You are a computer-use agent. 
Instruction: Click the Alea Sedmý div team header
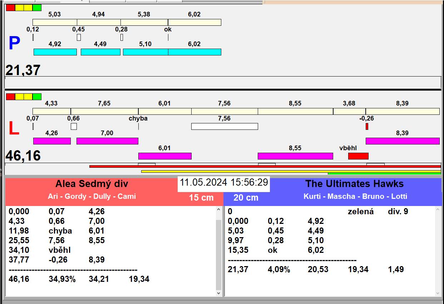pyautogui.click(x=92, y=184)
